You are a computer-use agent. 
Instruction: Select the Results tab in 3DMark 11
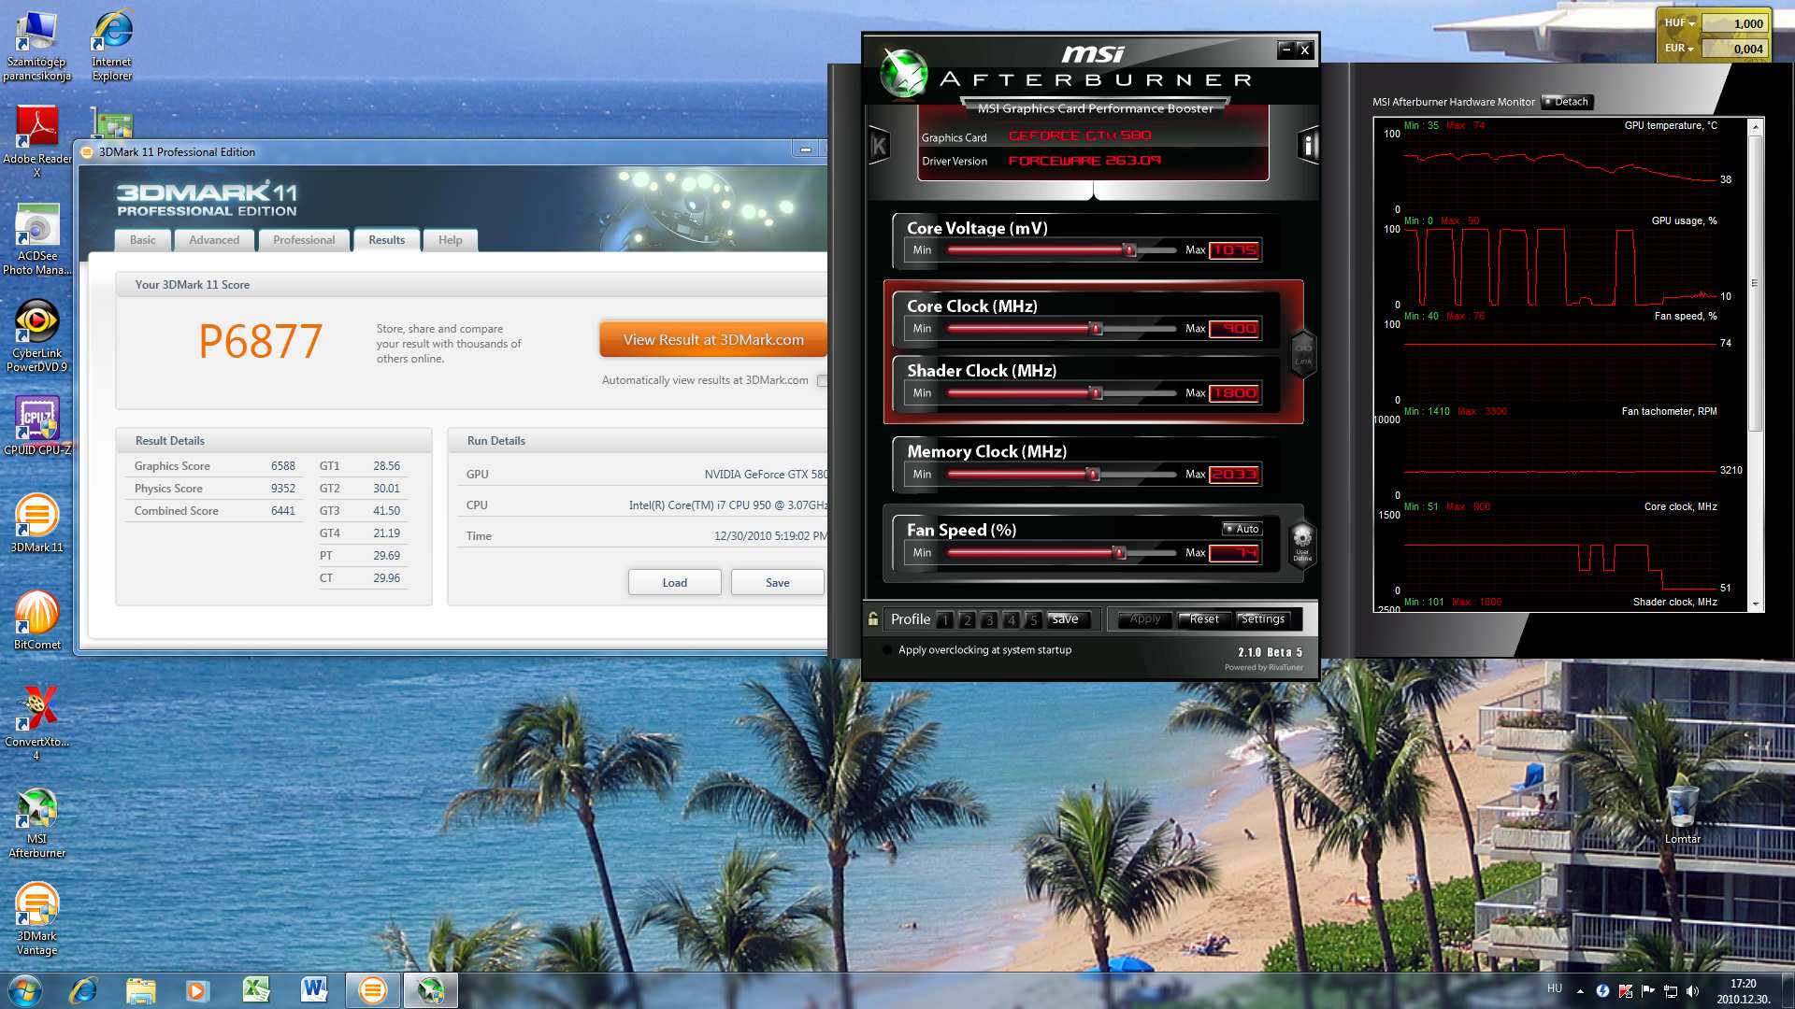(386, 240)
